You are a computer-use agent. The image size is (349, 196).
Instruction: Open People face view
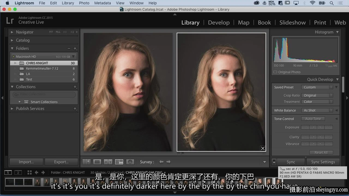pos(130,162)
